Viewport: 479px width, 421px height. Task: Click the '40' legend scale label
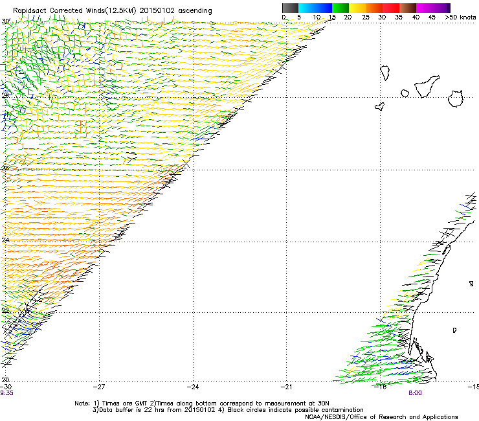(x=416, y=17)
